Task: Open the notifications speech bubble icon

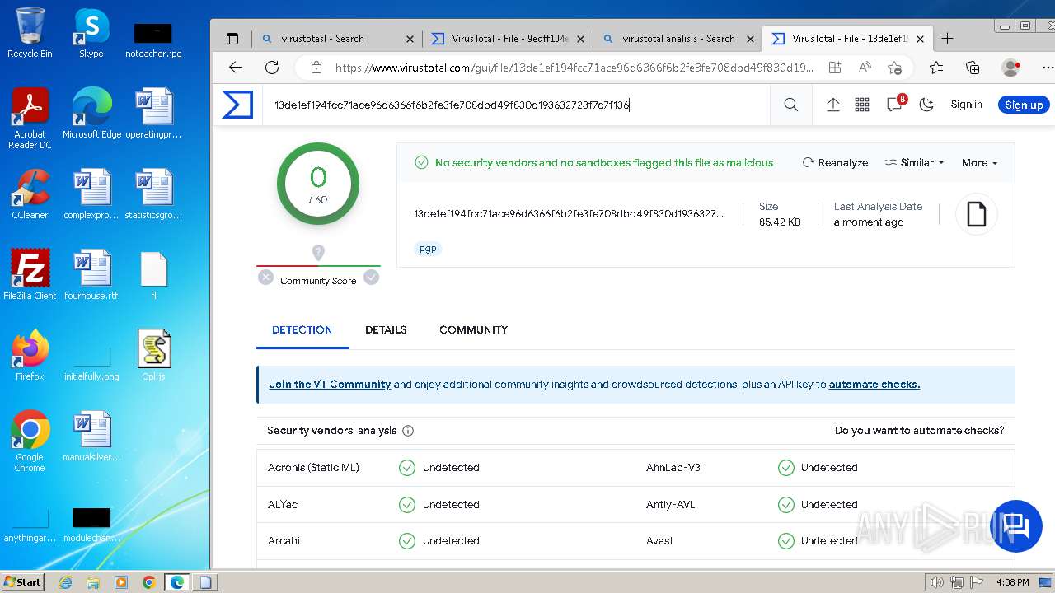Action: [894, 105]
